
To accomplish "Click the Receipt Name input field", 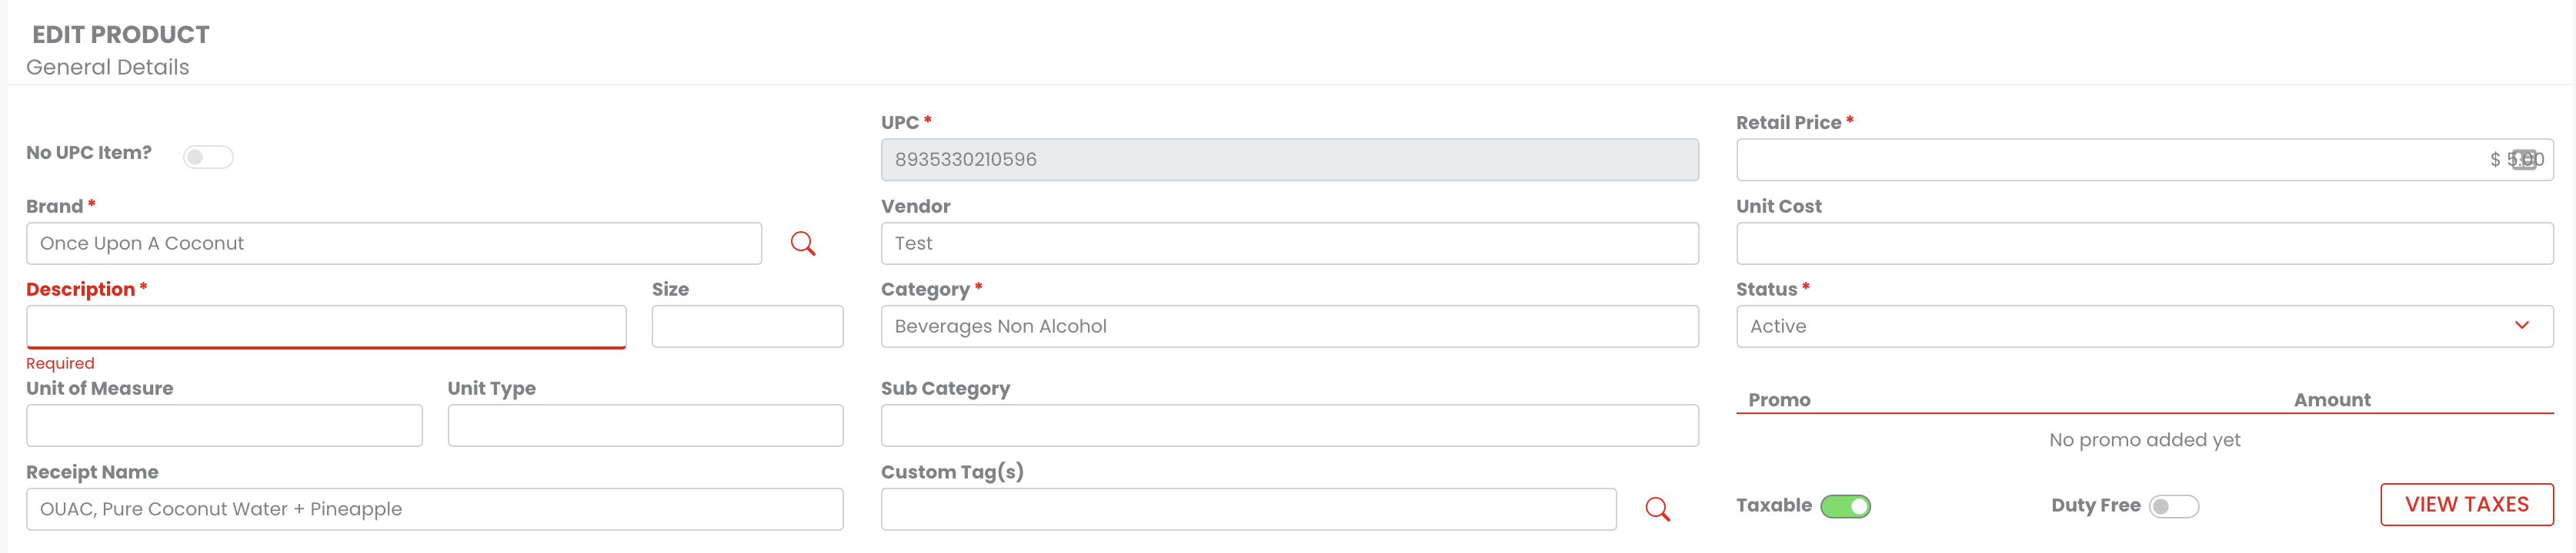I will (434, 509).
